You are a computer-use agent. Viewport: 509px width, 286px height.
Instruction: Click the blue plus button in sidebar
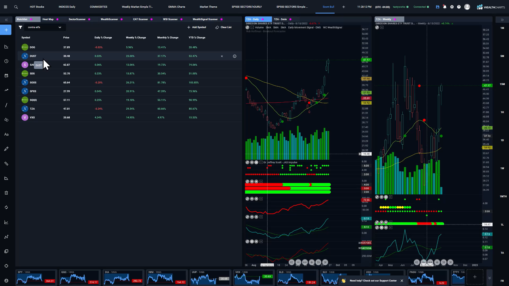click(6, 30)
